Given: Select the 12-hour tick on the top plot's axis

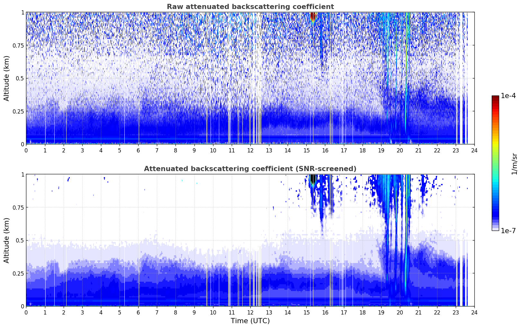Looking at the screenshot, I should [250, 150].
